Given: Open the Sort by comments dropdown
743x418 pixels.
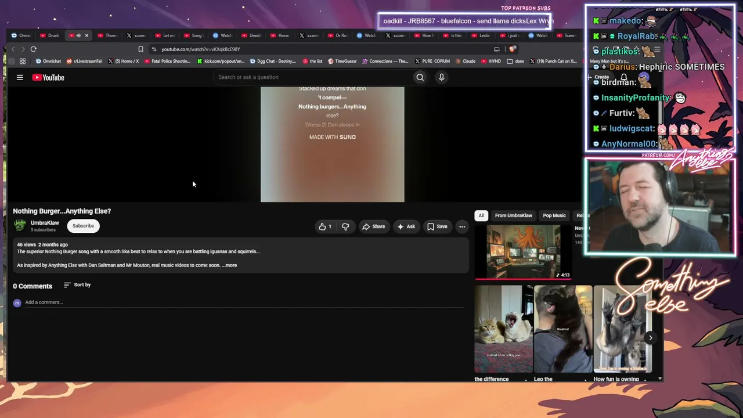Looking at the screenshot, I should [x=77, y=285].
